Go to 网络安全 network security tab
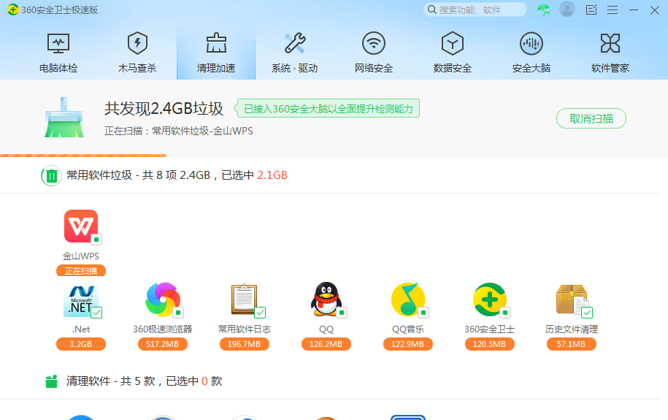 pyautogui.click(x=374, y=53)
